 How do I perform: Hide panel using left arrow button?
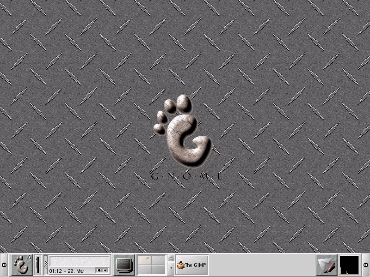coord(4,265)
